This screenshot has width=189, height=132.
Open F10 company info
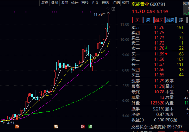point(95,3)
